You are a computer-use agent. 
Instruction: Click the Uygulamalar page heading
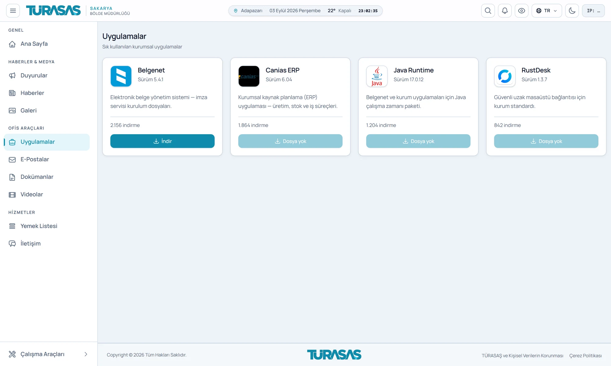124,36
